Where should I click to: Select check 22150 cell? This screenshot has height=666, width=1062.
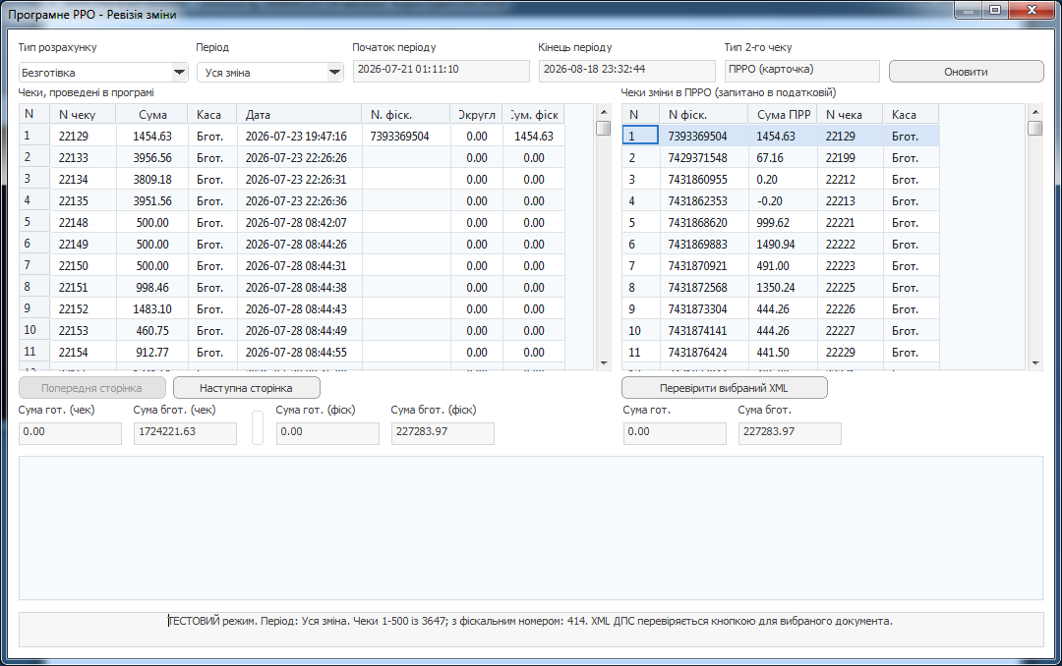click(83, 266)
